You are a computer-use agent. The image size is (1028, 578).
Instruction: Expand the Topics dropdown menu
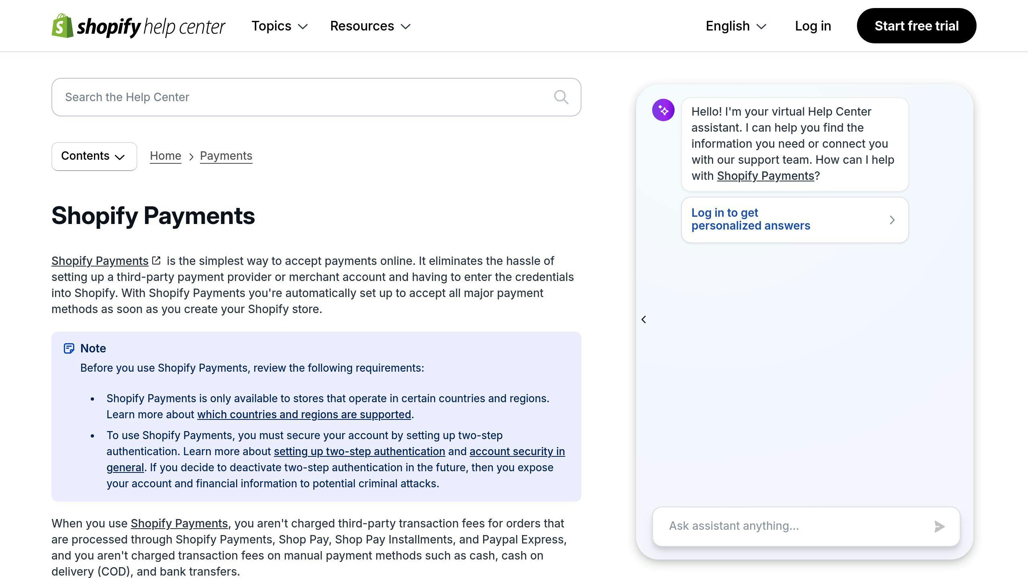tap(280, 25)
